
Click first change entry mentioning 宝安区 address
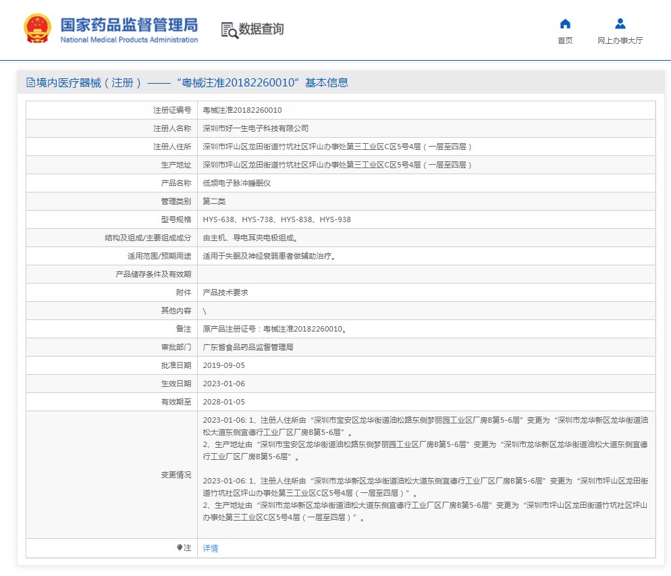[x=425, y=426]
